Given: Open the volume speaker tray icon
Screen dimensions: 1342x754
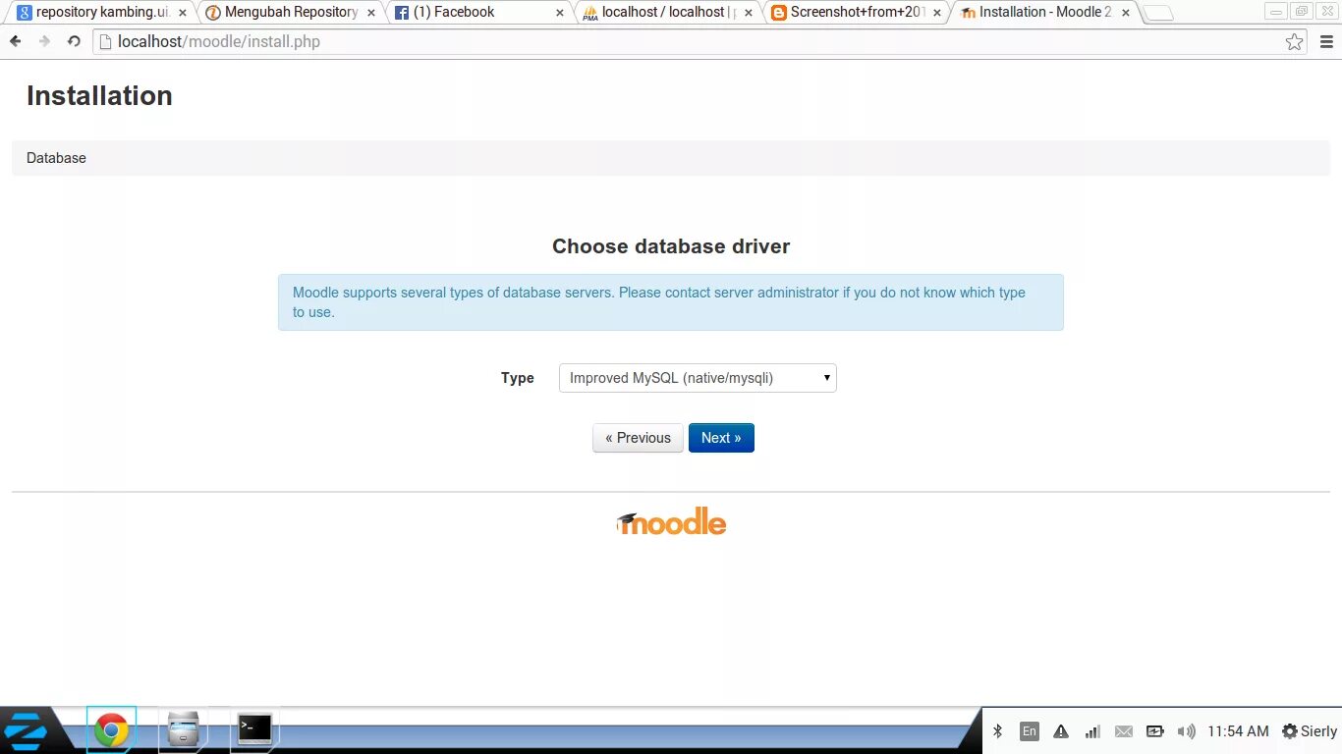Looking at the screenshot, I should (1187, 731).
